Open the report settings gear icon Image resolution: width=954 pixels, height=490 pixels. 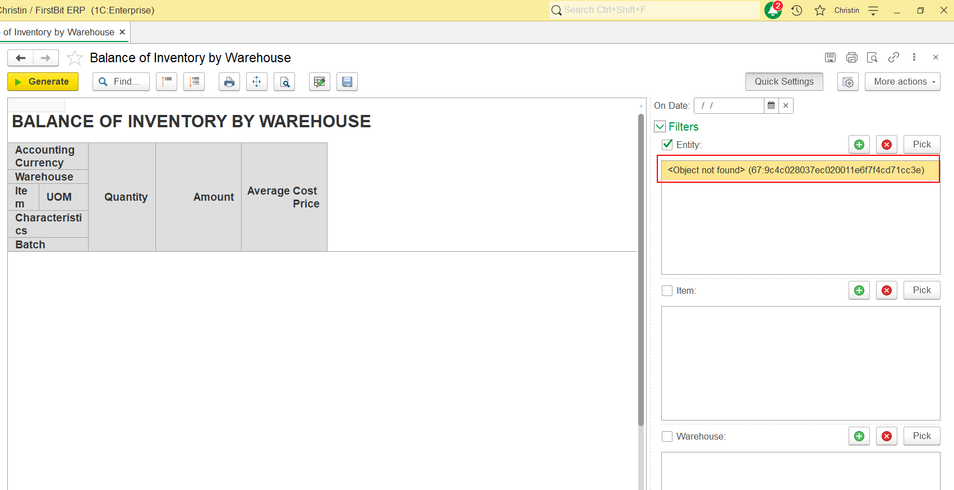coord(847,82)
